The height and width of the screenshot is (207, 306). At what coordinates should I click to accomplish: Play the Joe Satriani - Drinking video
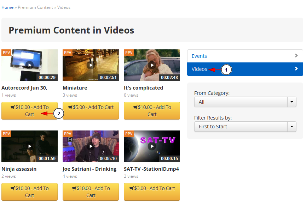click(x=91, y=146)
